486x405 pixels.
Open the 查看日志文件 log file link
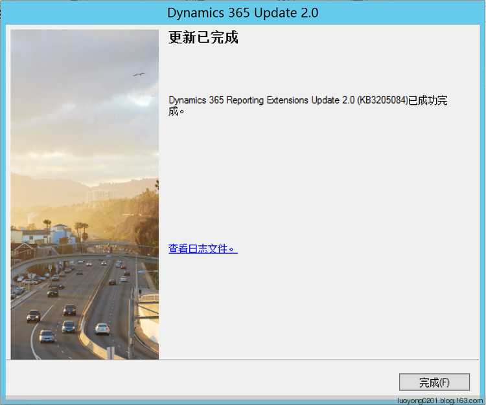(203, 248)
